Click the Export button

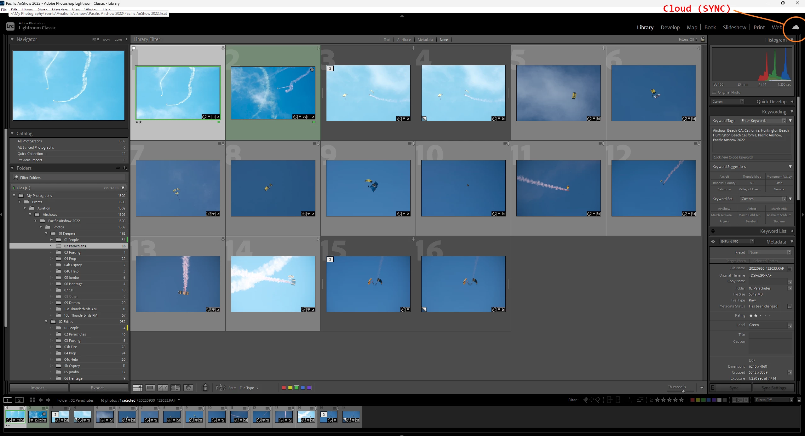tap(99, 388)
